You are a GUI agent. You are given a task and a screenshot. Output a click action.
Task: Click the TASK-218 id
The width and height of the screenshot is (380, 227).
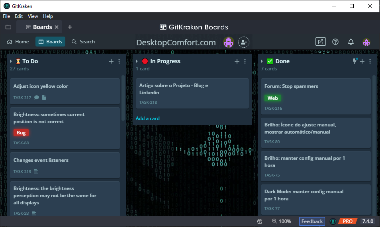coord(148,102)
